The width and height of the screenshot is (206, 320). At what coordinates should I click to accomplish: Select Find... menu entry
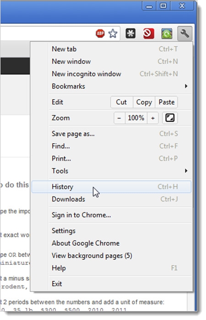point(112,146)
